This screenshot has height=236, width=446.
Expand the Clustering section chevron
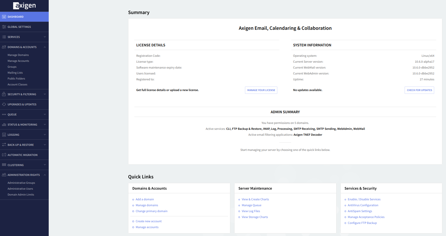click(x=45, y=165)
